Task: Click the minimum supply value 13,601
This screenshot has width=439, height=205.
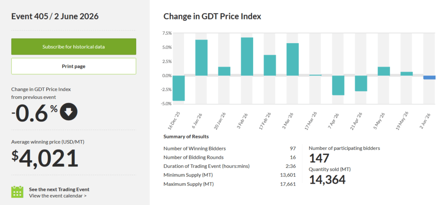Action: point(288,175)
